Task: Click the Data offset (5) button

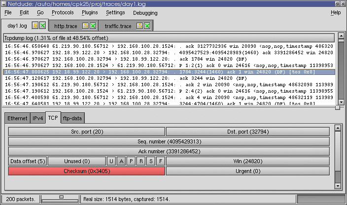Action: click(x=28, y=161)
